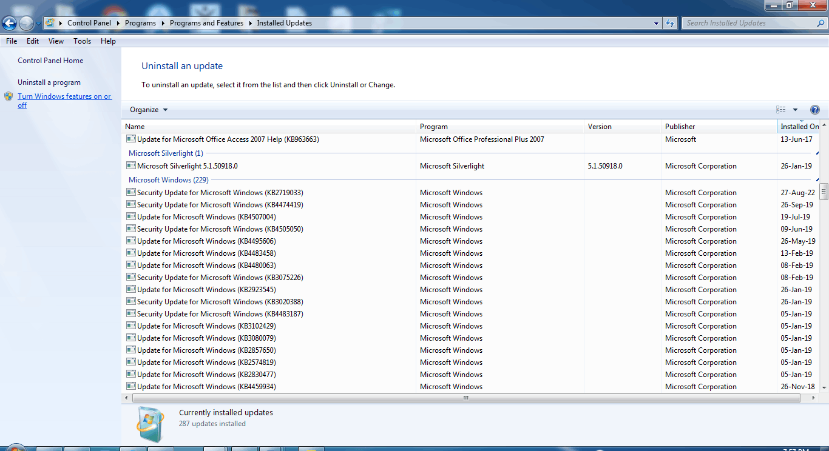Click icon of Update KB4480063
The image size is (829, 451).
[130, 265]
